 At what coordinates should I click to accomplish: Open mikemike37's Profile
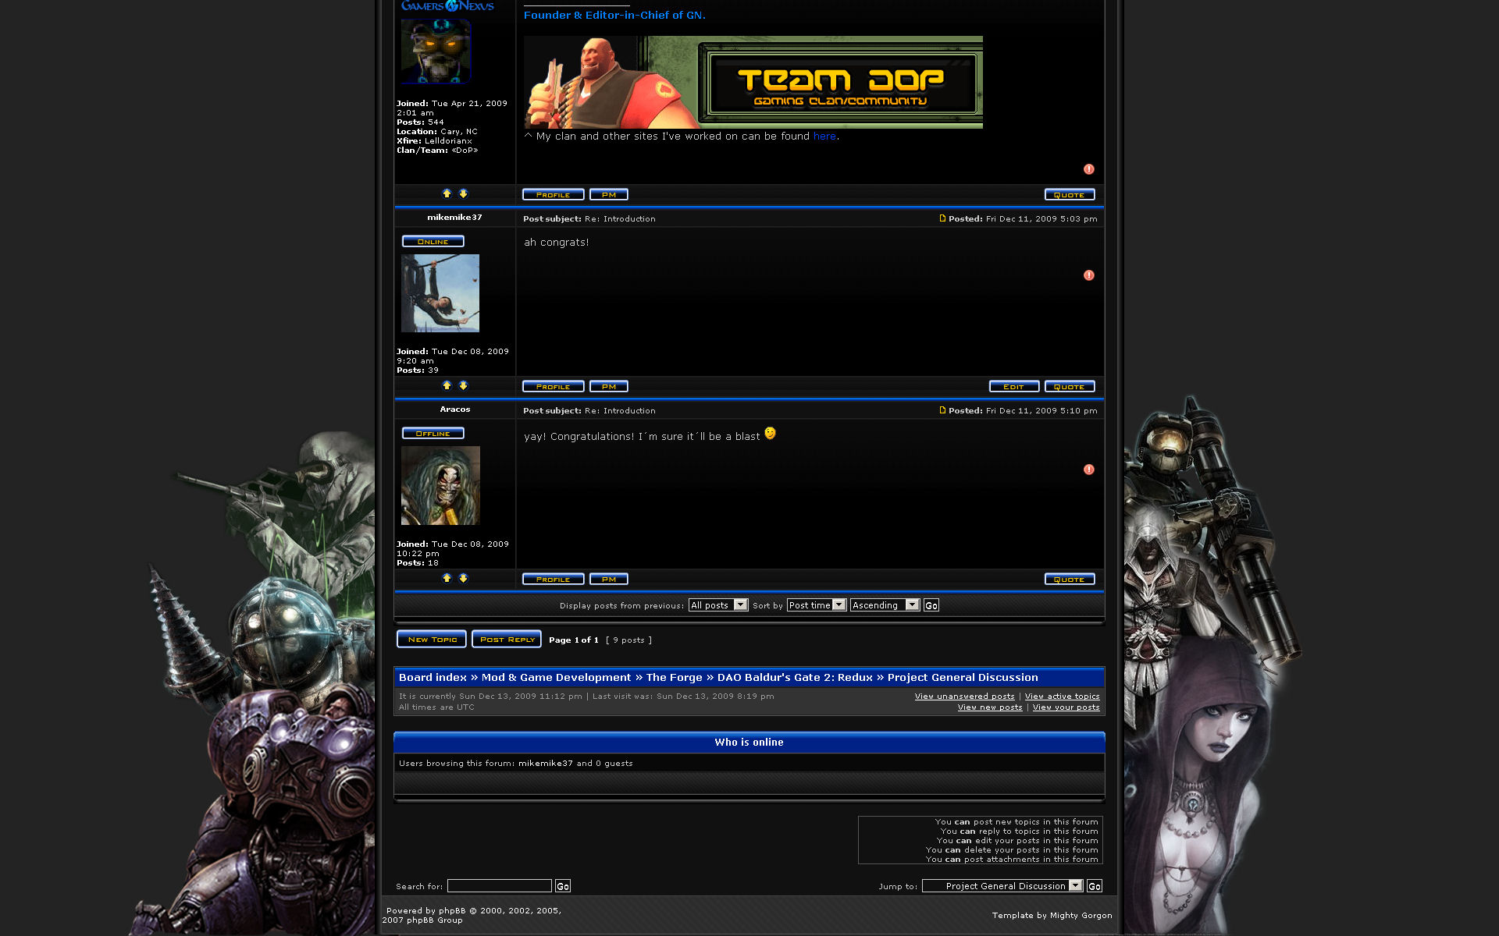(553, 386)
